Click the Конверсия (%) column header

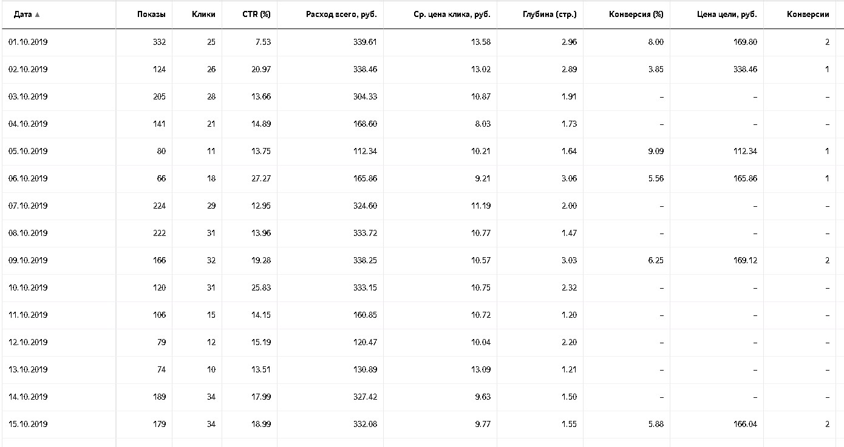point(636,15)
